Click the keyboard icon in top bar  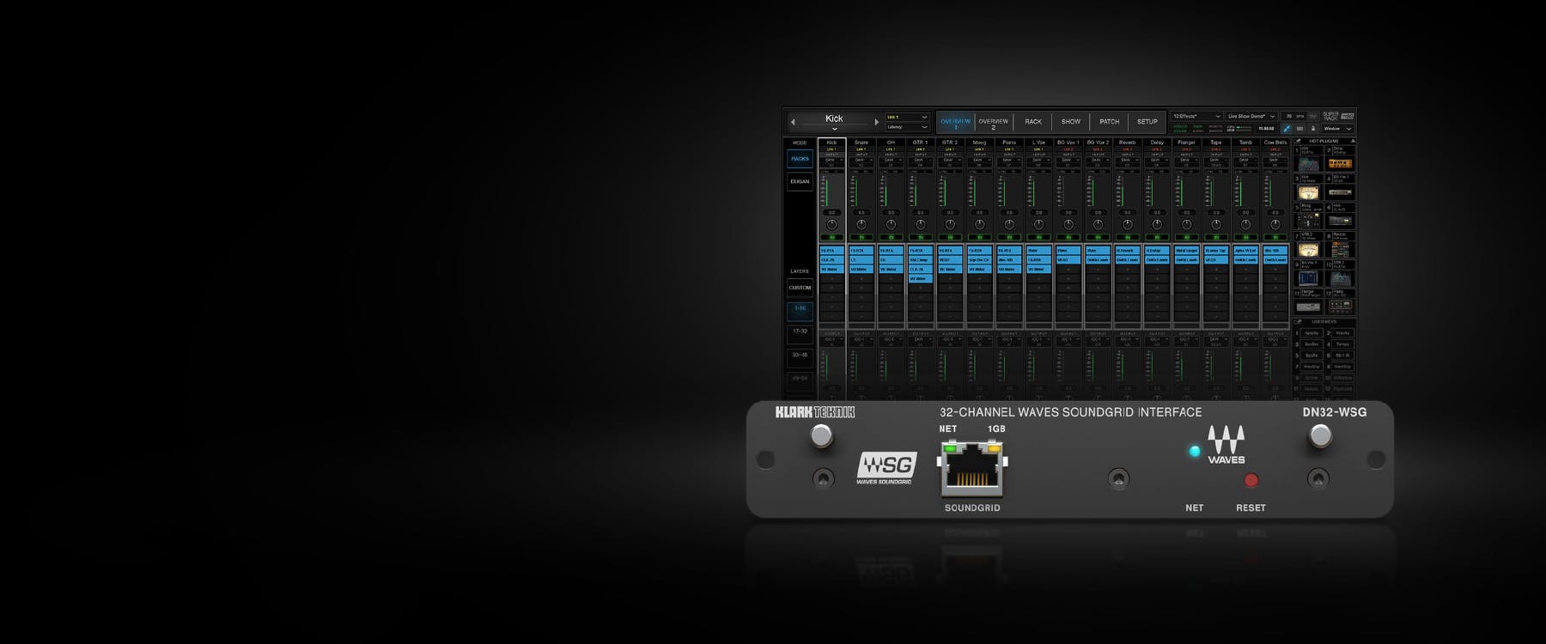coord(1299,129)
